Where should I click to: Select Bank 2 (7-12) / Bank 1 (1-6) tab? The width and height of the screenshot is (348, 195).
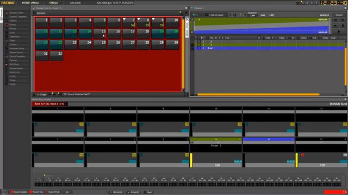[49, 103]
